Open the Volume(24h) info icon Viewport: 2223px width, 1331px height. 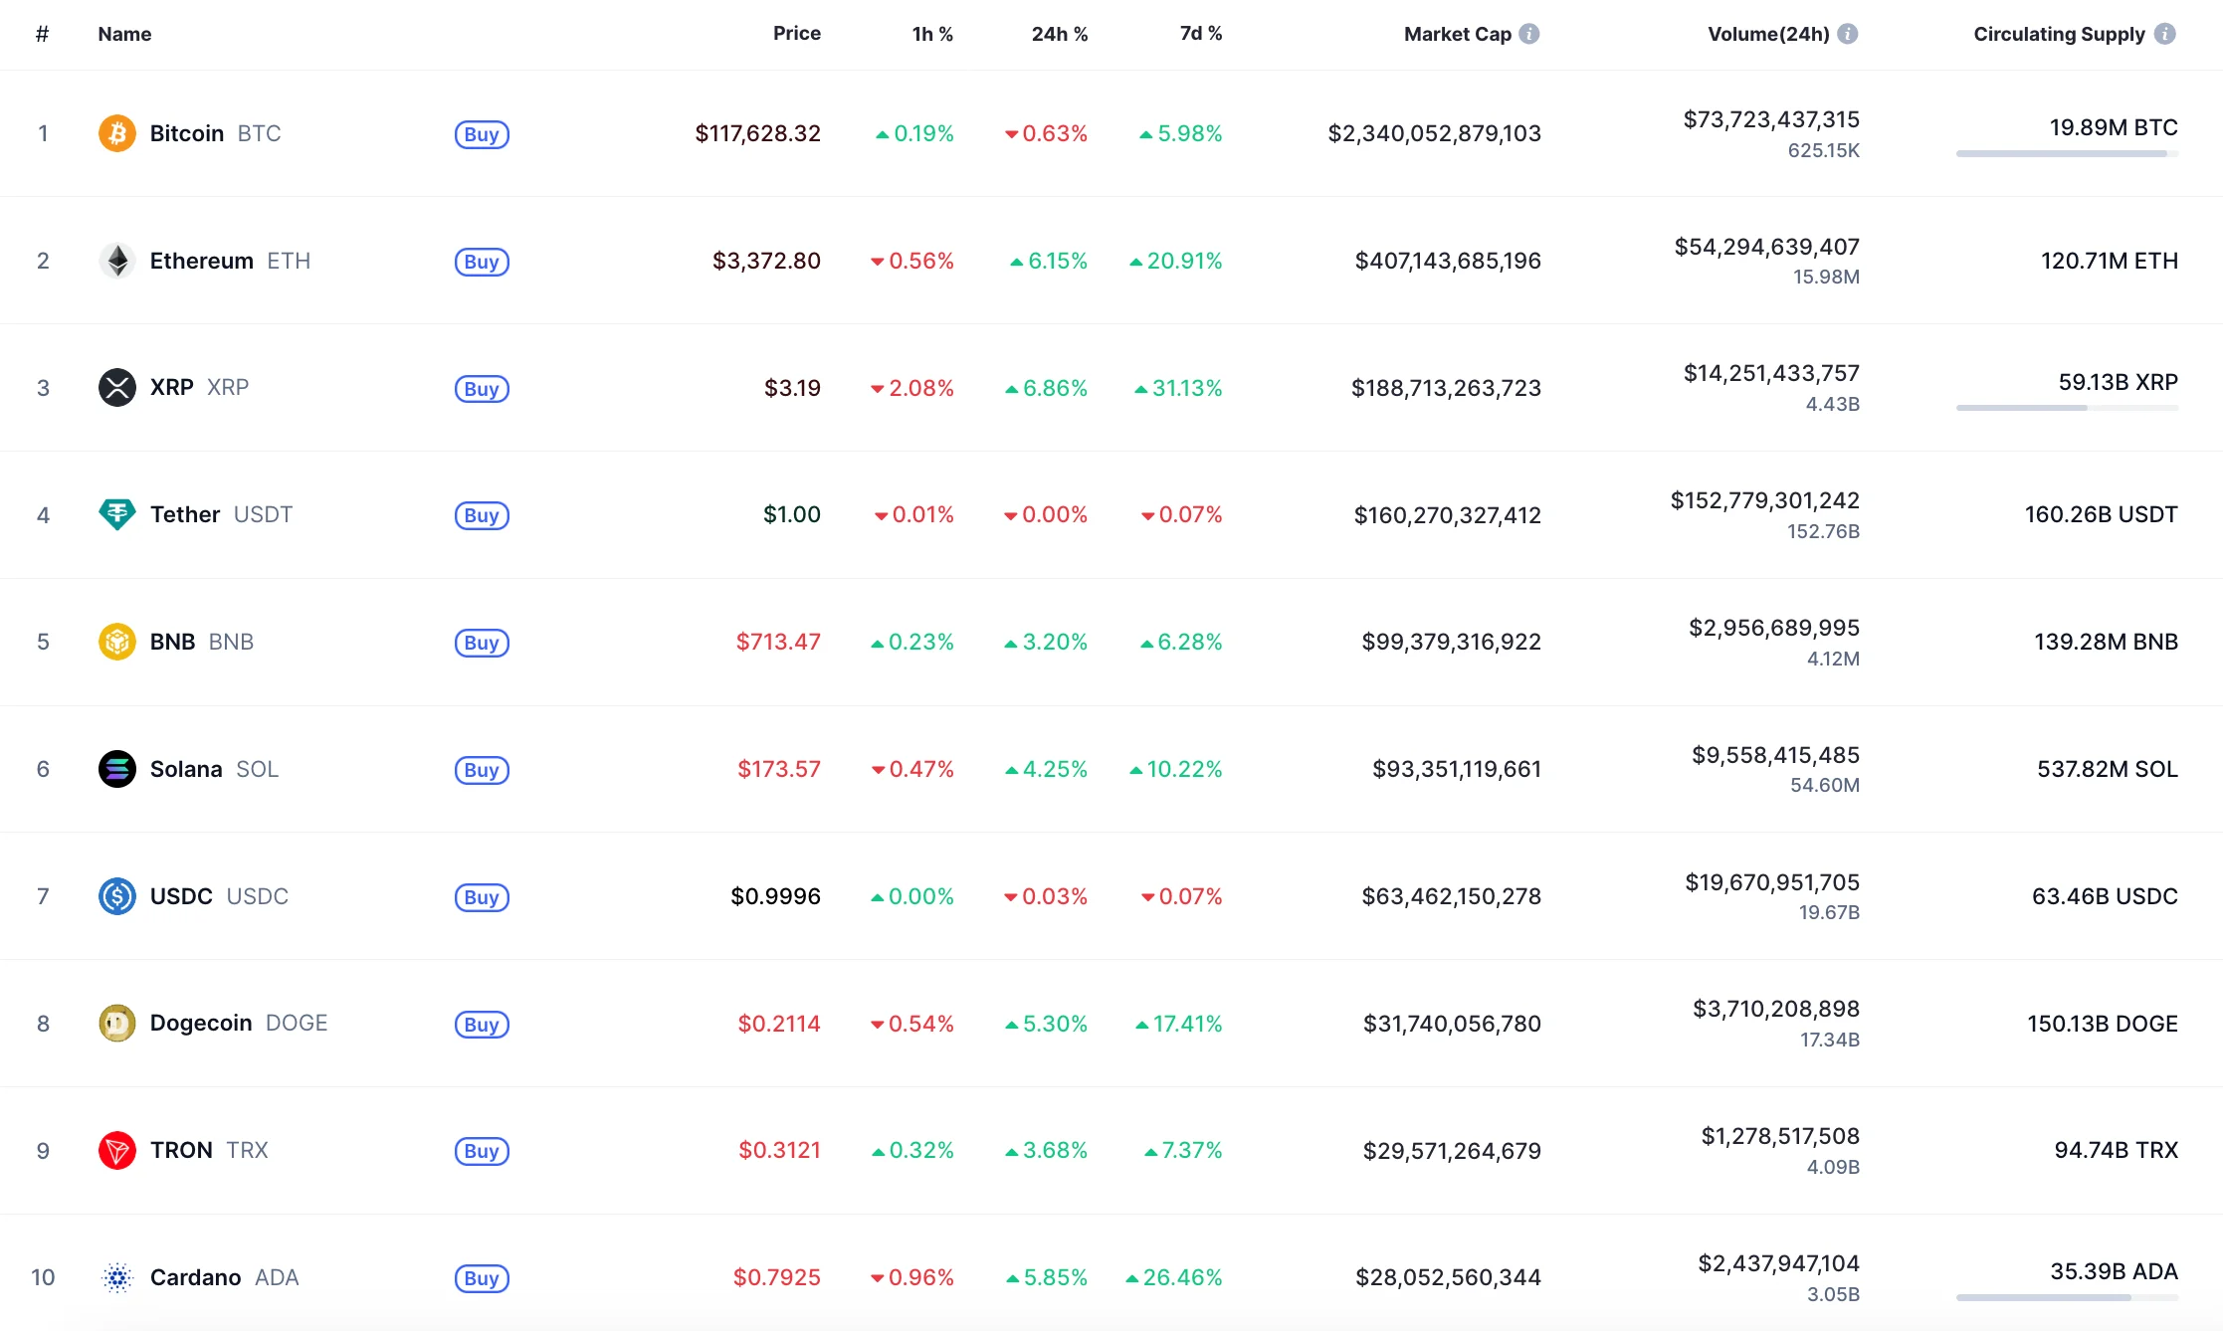(1847, 34)
